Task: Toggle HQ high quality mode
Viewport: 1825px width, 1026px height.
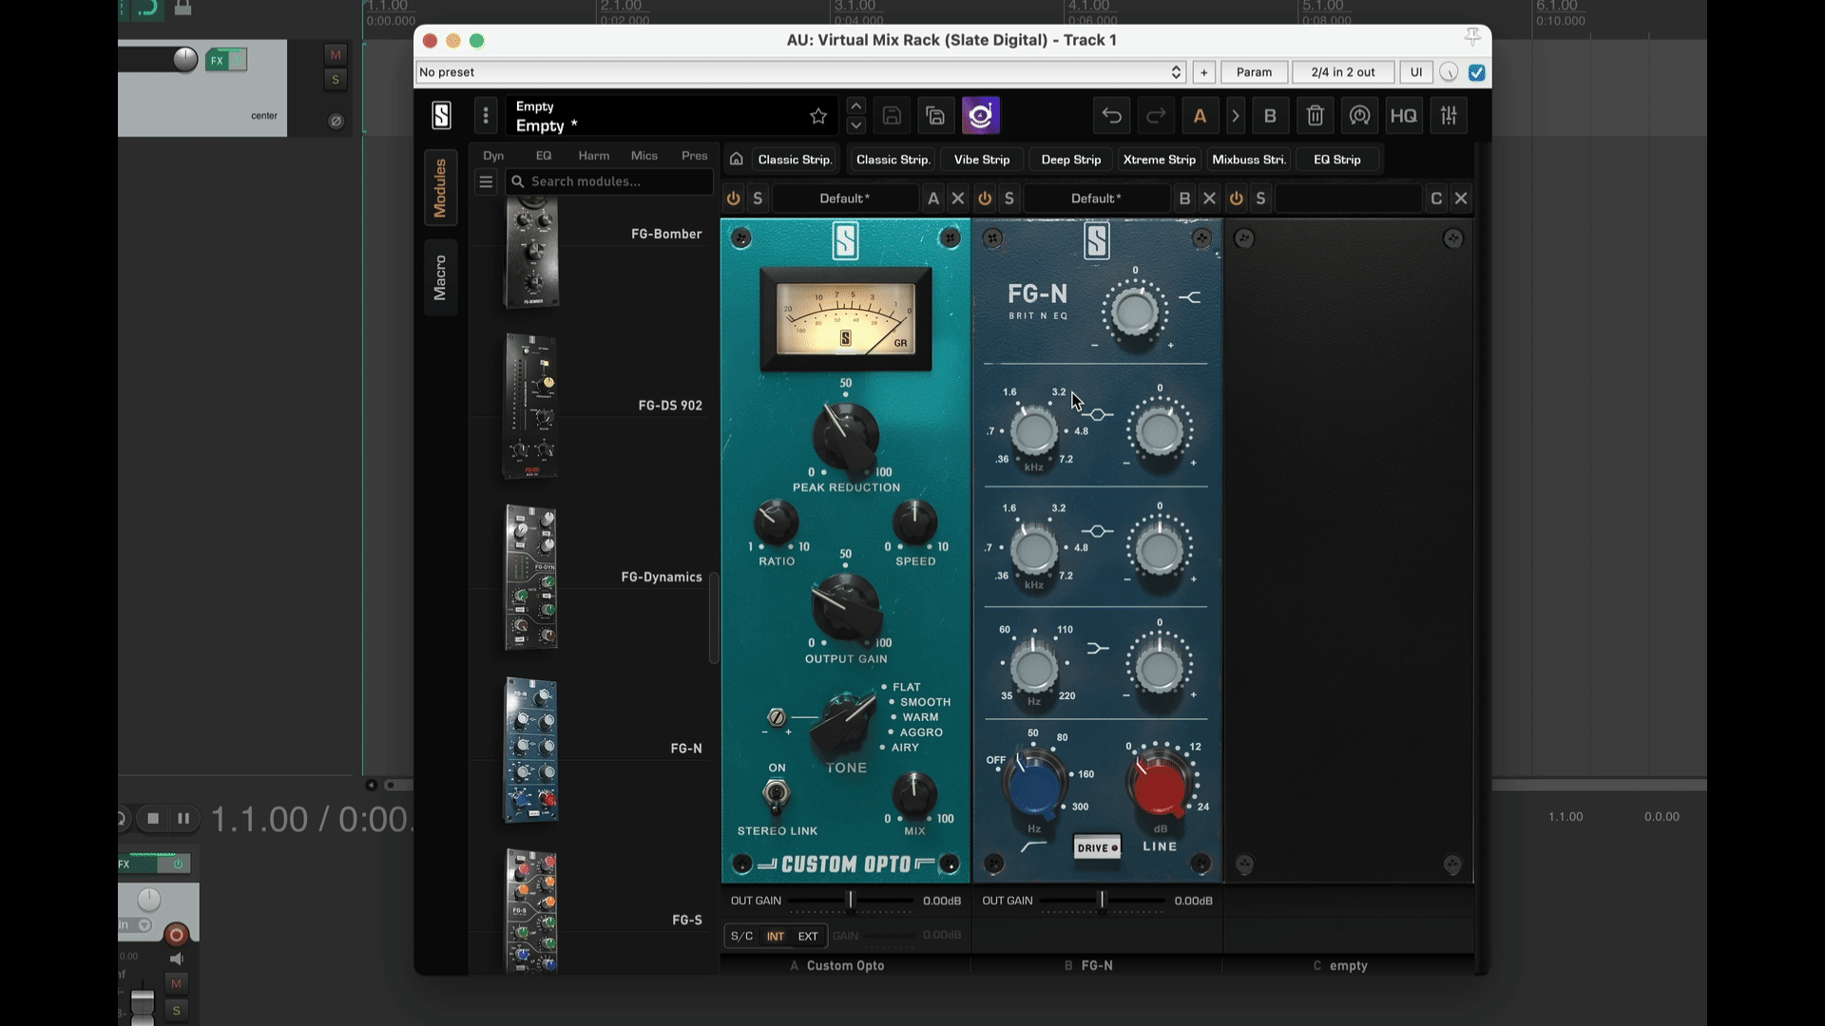Action: point(1404,116)
